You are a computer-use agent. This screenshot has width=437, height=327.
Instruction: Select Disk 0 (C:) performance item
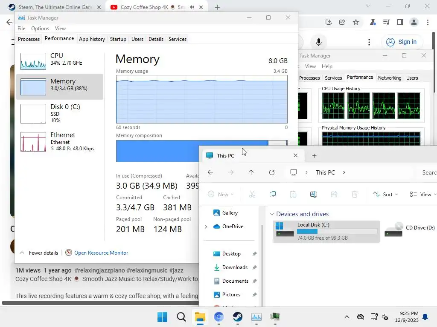60,113
